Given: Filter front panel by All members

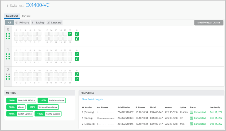Looking at the screenshot, I should pos(9,23).
